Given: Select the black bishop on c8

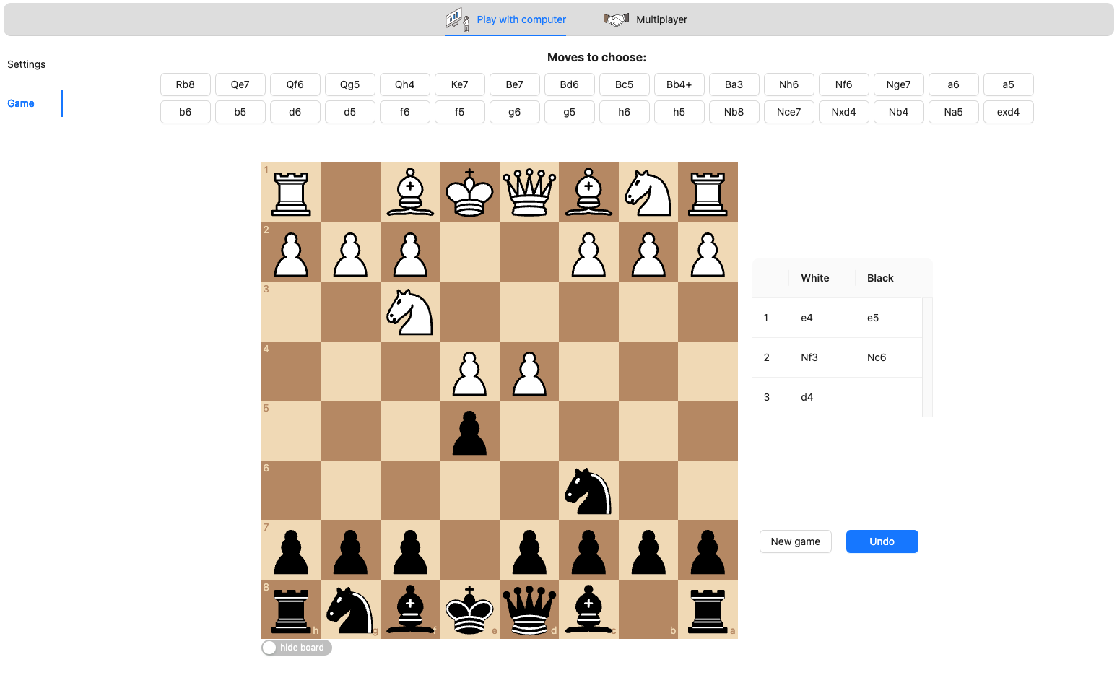Looking at the screenshot, I should click(x=588, y=609).
